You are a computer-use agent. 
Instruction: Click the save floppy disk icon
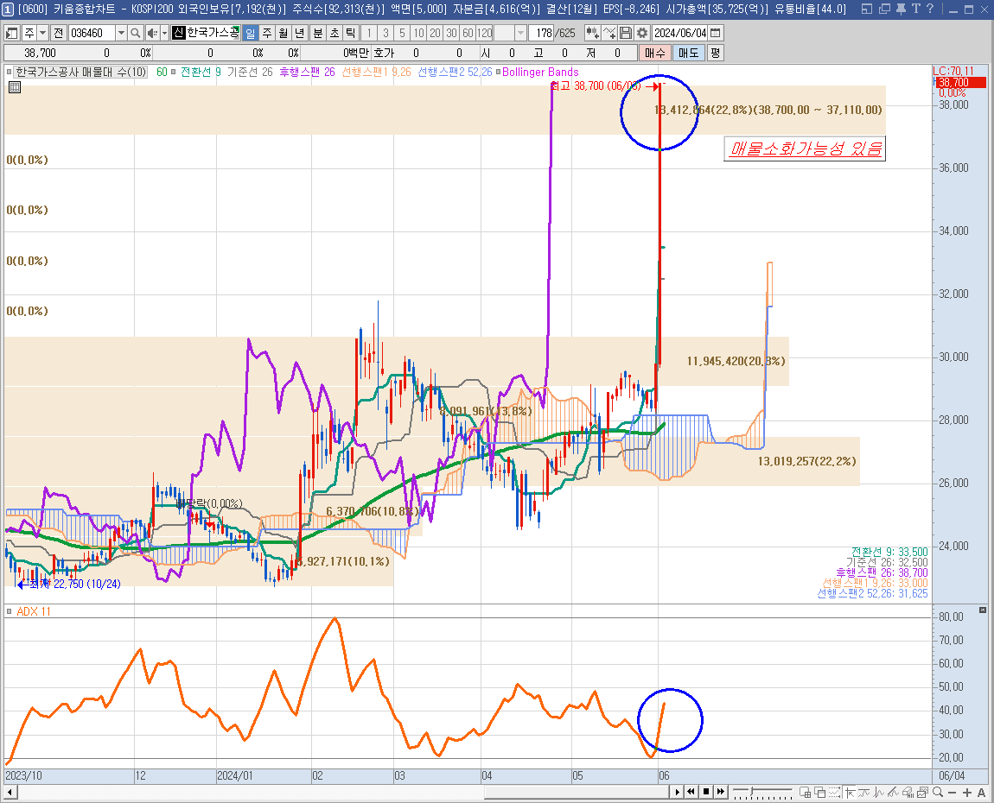point(626,33)
